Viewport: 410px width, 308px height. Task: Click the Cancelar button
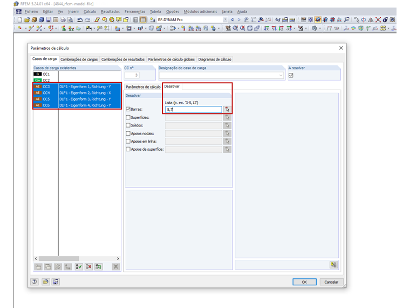click(331, 282)
